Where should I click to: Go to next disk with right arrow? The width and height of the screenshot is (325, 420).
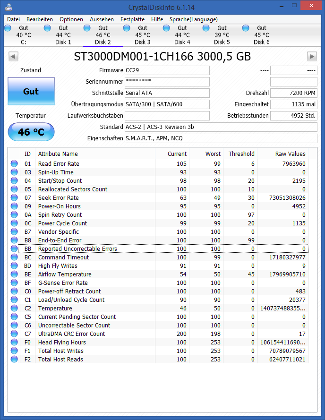coord(312,57)
